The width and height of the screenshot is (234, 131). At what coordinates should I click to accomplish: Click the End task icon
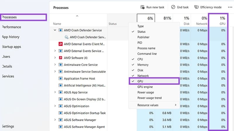[173, 7]
